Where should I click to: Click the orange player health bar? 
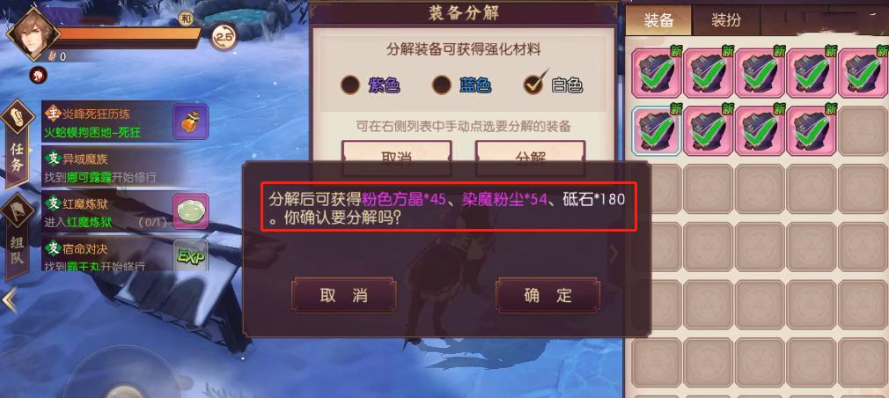coord(128,33)
